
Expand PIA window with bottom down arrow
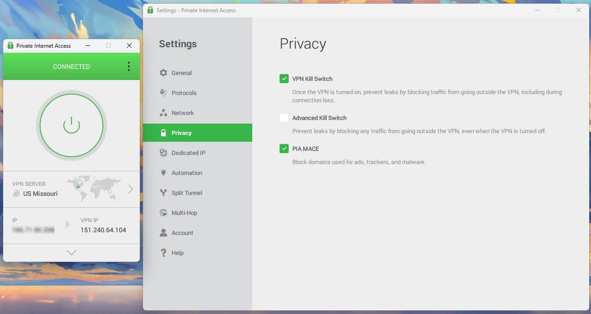coord(71,253)
